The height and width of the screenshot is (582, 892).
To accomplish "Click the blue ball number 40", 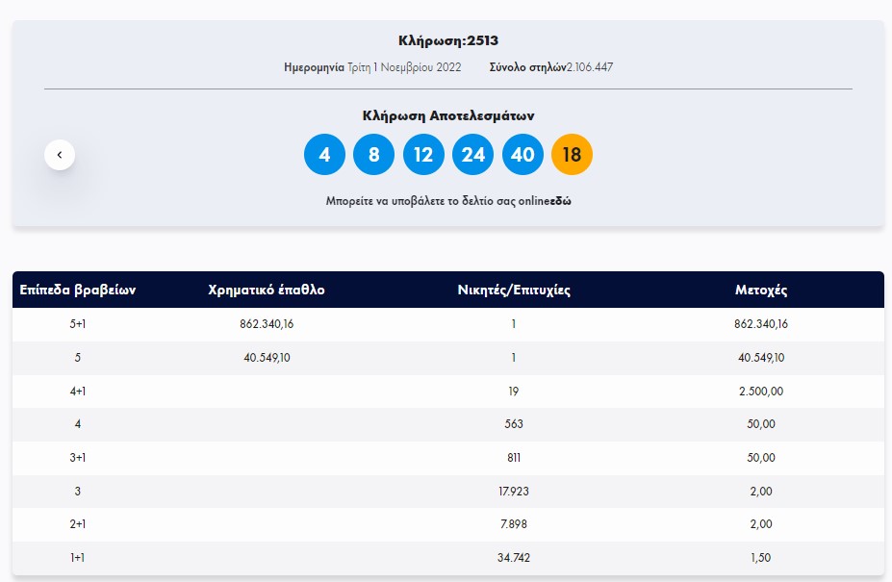I will click(522, 155).
